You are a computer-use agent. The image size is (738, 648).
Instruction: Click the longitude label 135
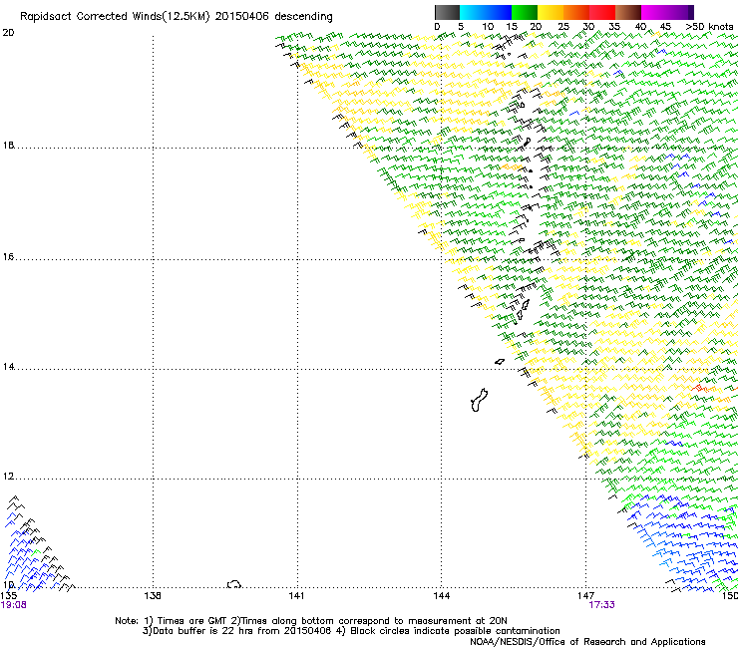(9, 596)
